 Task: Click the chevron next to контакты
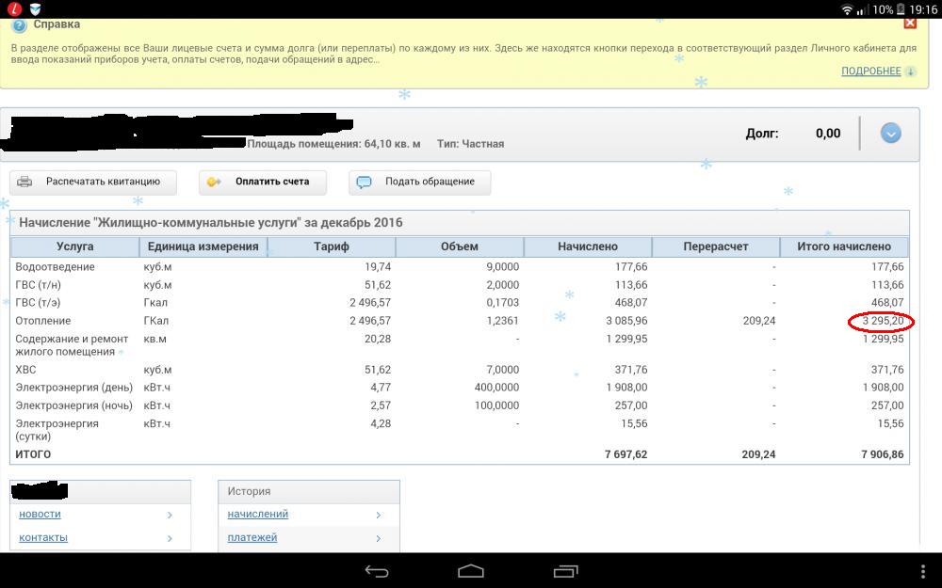point(170,538)
